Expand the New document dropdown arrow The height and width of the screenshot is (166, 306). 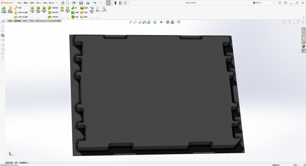pyautogui.click(x=71, y=3)
